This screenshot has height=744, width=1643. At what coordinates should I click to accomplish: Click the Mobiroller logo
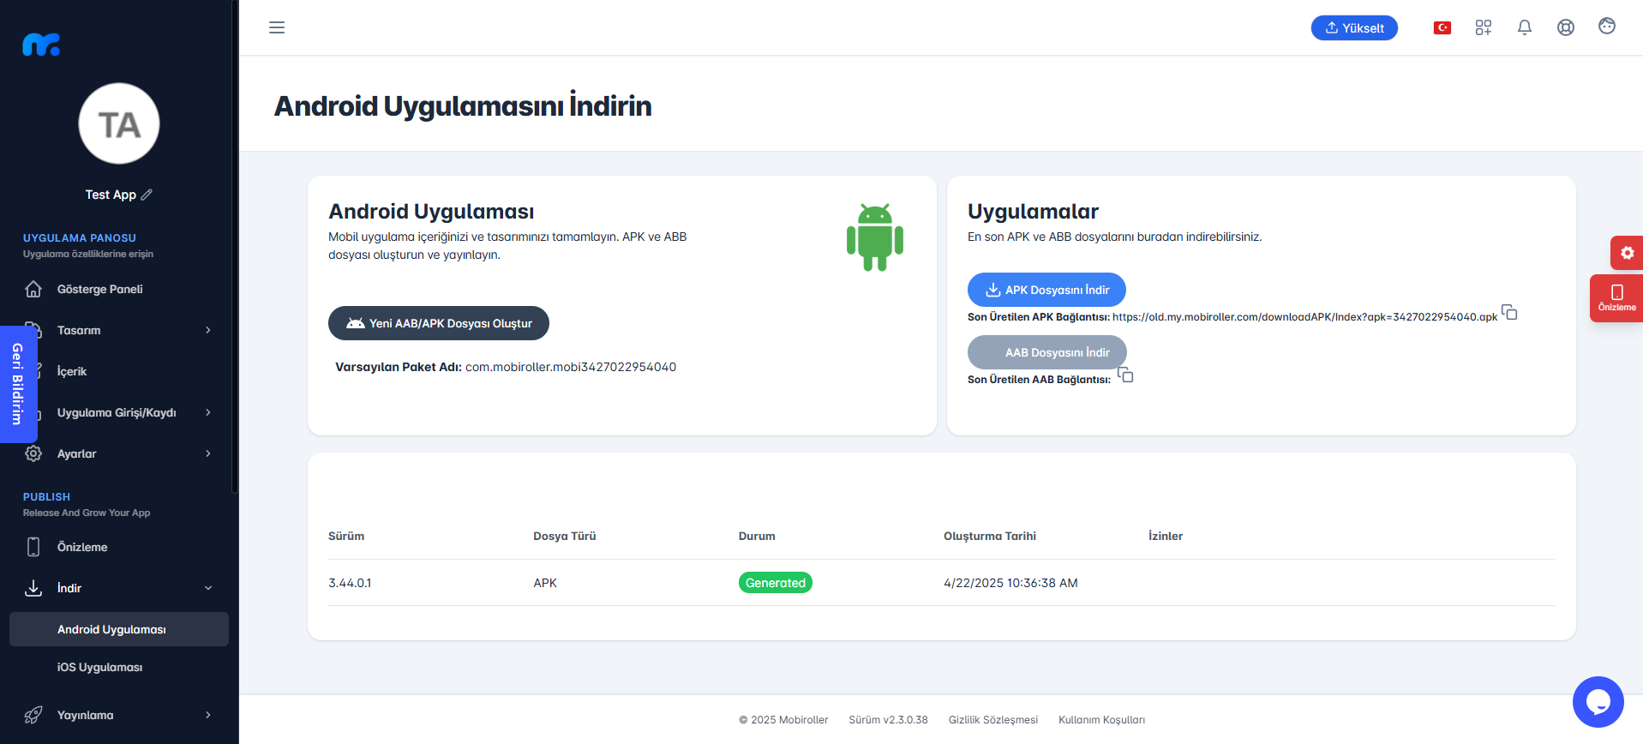(x=41, y=45)
